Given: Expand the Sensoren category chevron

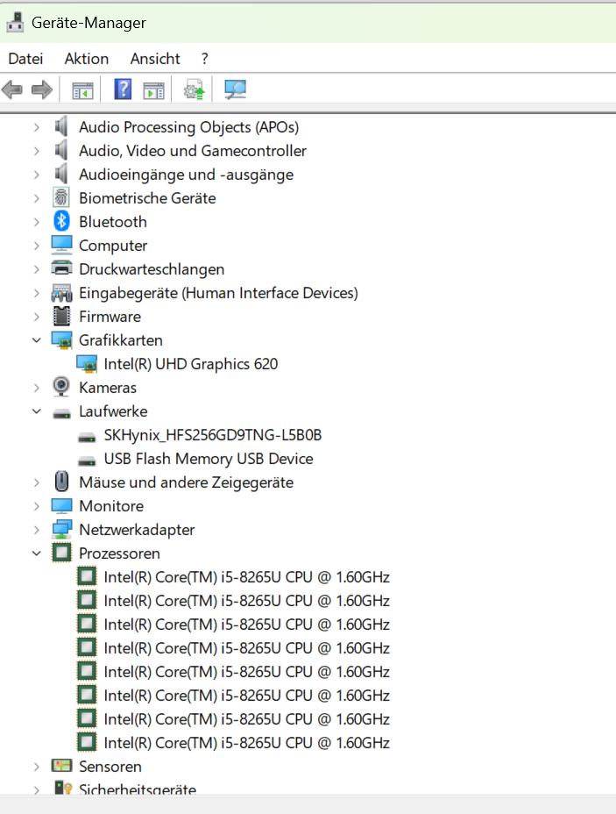Looking at the screenshot, I should pos(36,767).
